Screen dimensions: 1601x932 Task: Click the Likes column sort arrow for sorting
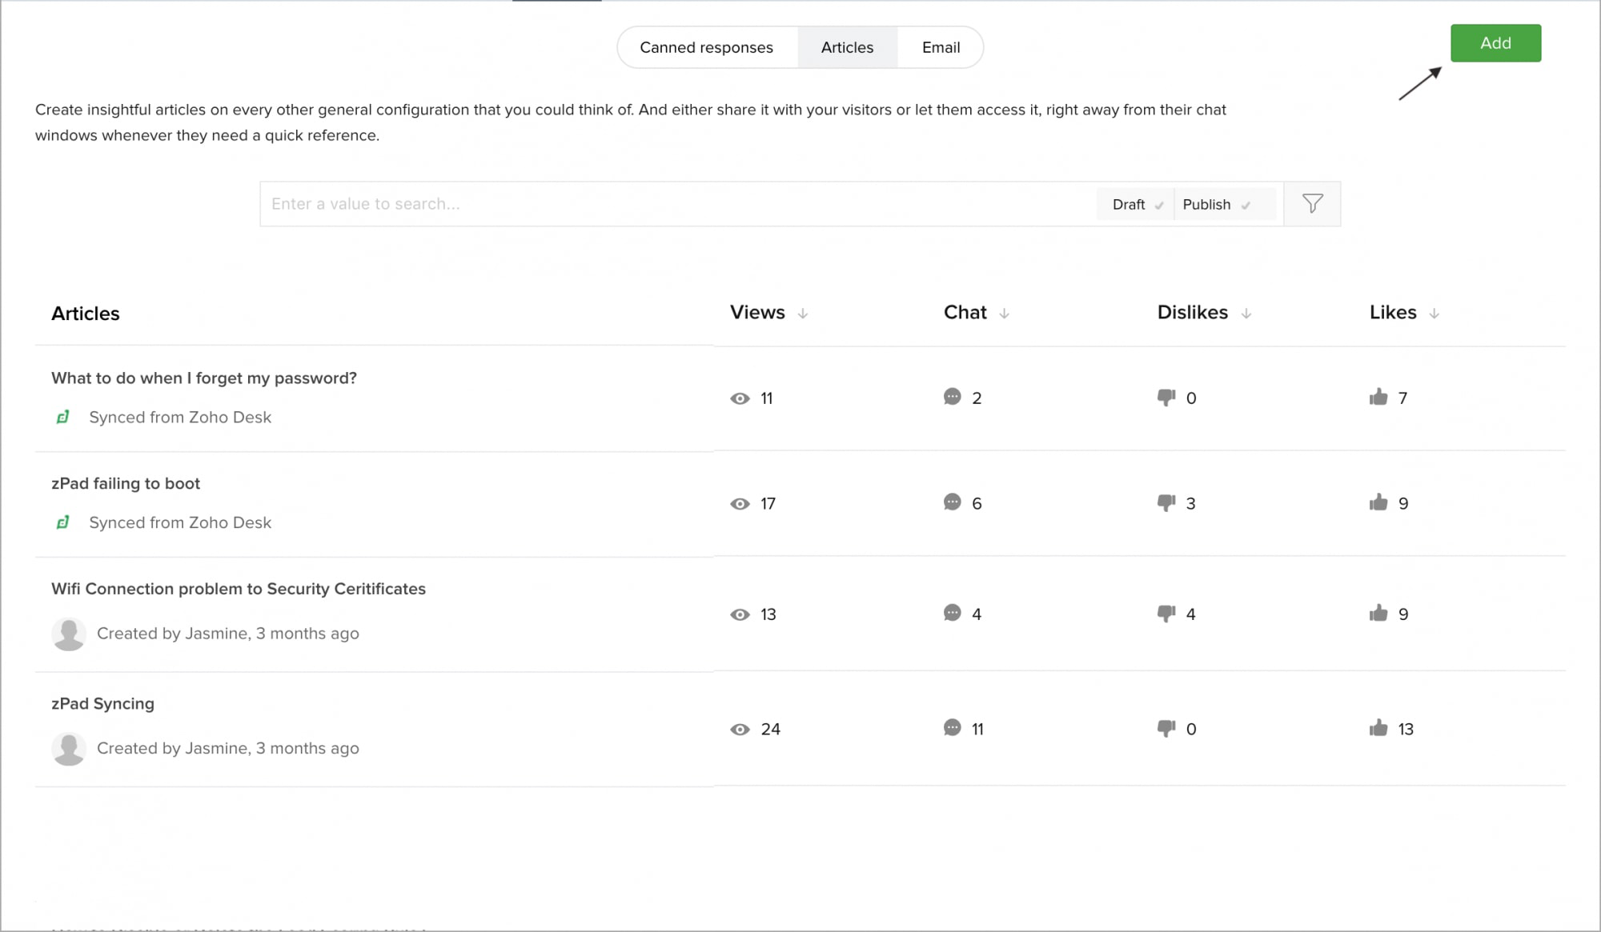[x=1434, y=313]
